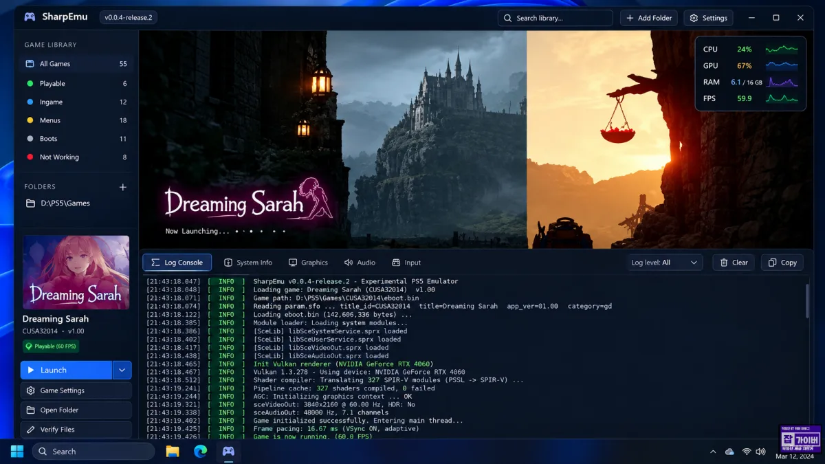This screenshot has height=464, width=825.
Task: Open Microsoft Edge from the taskbar
Action: point(200,452)
